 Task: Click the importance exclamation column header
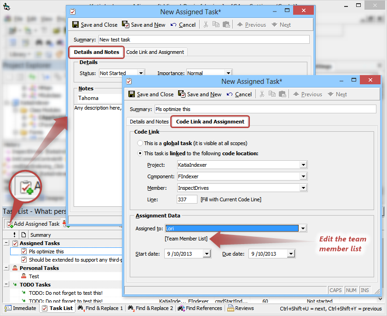pos(14,235)
